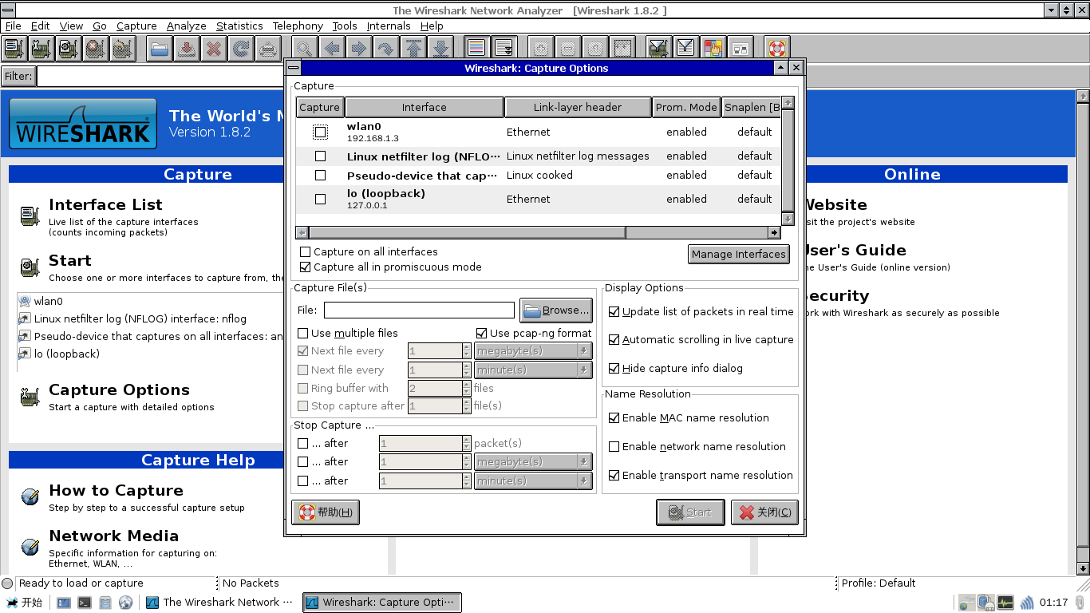Click the Interface column header
Viewport: 1090px width, 613px height.
(425, 108)
